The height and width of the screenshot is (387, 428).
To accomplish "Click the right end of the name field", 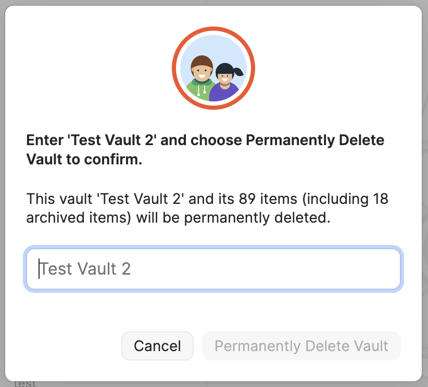I will tap(385, 269).
